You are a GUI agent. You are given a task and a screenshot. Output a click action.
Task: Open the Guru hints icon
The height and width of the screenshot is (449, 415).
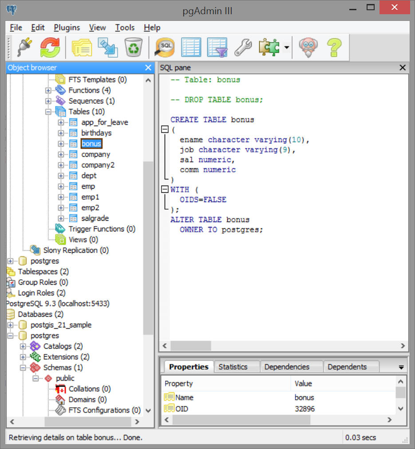click(x=308, y=47)
